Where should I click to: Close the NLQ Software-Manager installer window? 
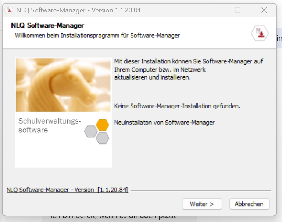(264, 10)
